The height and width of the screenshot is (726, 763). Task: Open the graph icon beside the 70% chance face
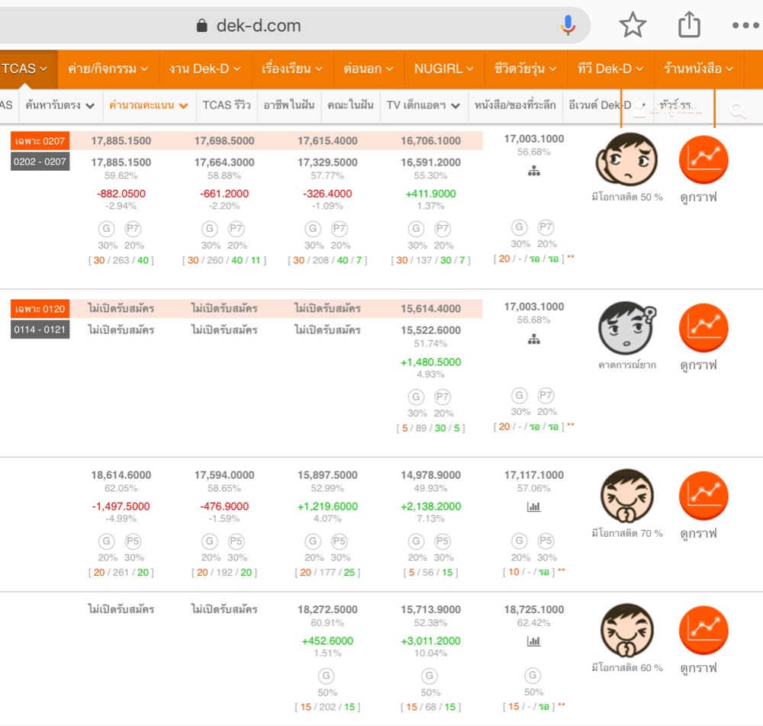tap(703, 496)
